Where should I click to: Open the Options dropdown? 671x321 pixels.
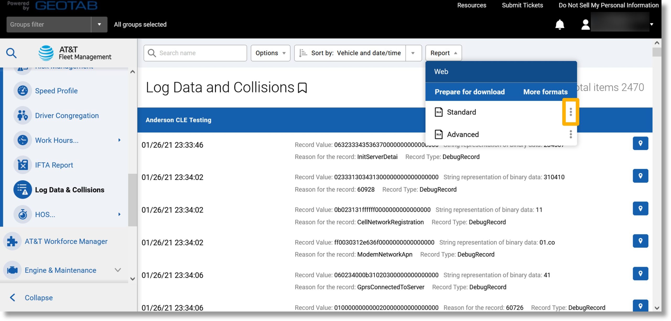pyautogui.click(x=270, y=53)
